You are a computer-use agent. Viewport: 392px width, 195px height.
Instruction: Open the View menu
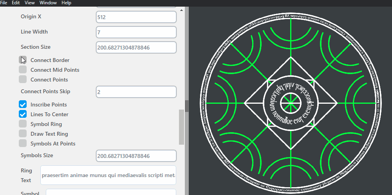[x=29, y=3]
